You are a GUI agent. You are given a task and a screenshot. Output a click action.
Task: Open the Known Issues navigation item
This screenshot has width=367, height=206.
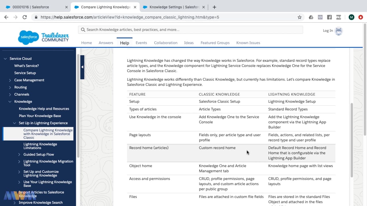click(x=248, y=43)
